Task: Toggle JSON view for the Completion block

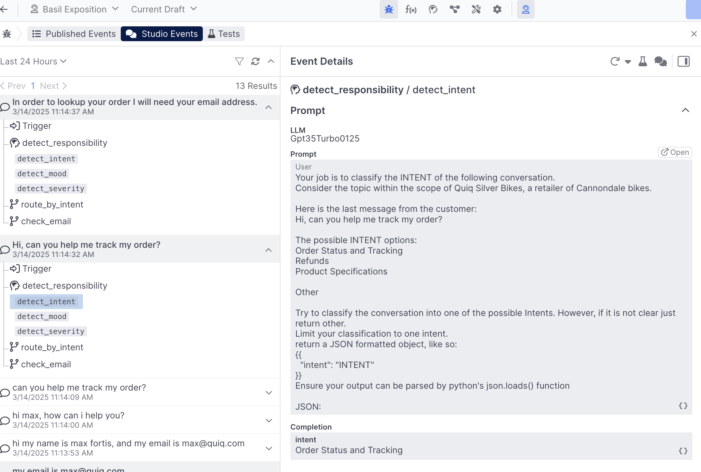Action: pos(683,451)
